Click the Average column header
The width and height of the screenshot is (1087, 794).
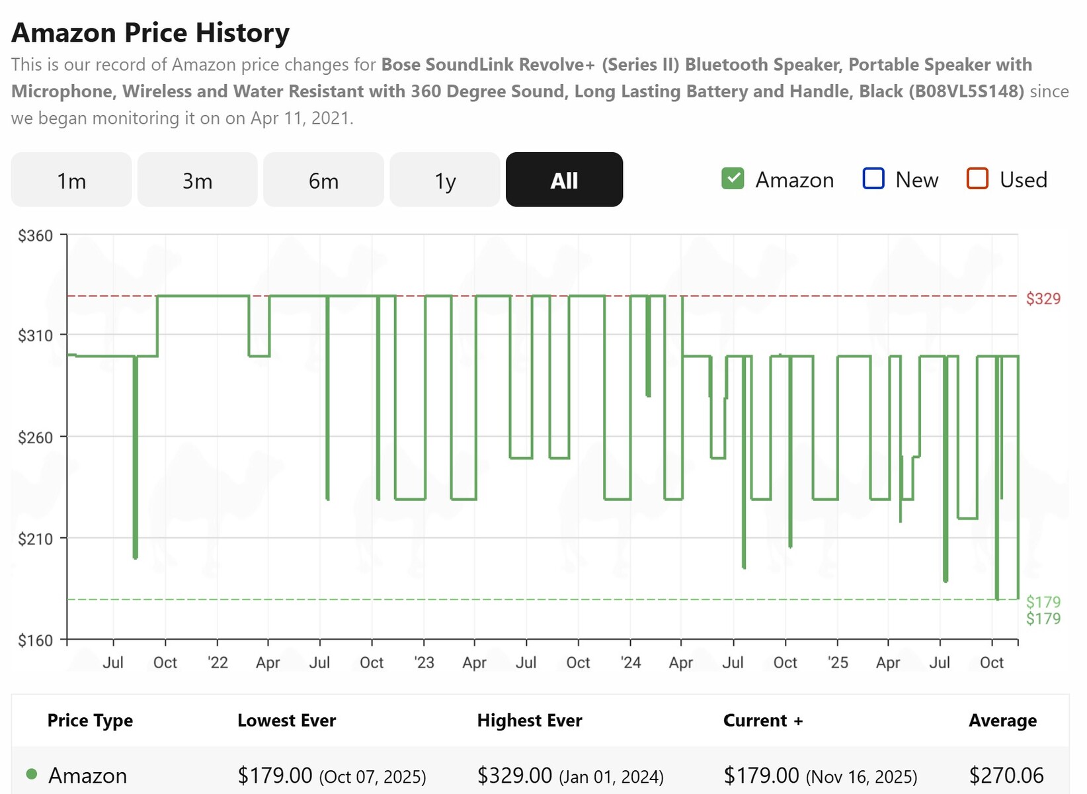[1002, 721]
